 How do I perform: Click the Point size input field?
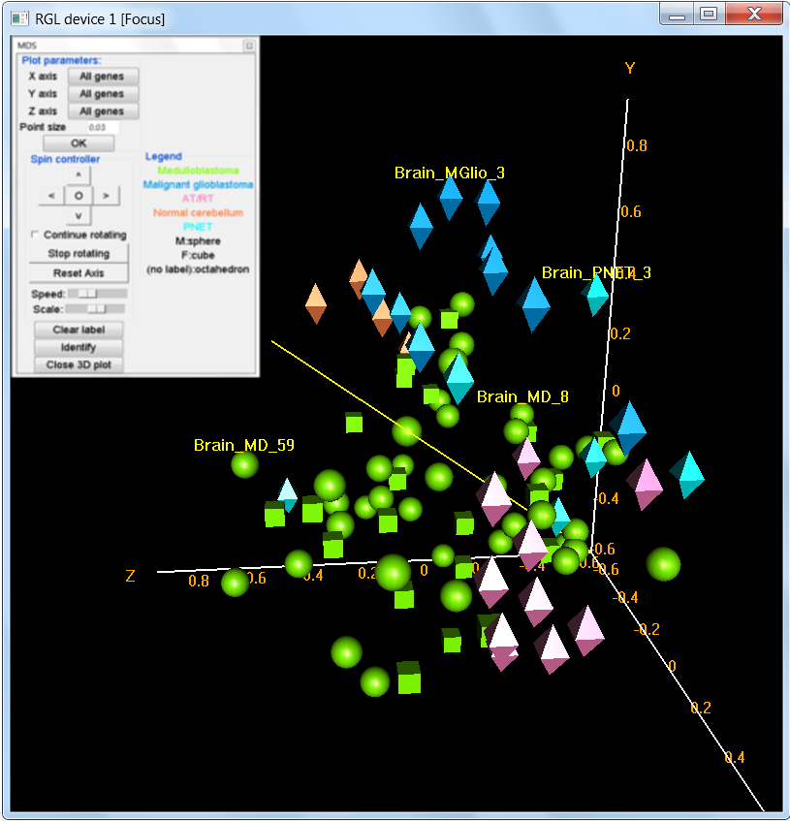98,127
